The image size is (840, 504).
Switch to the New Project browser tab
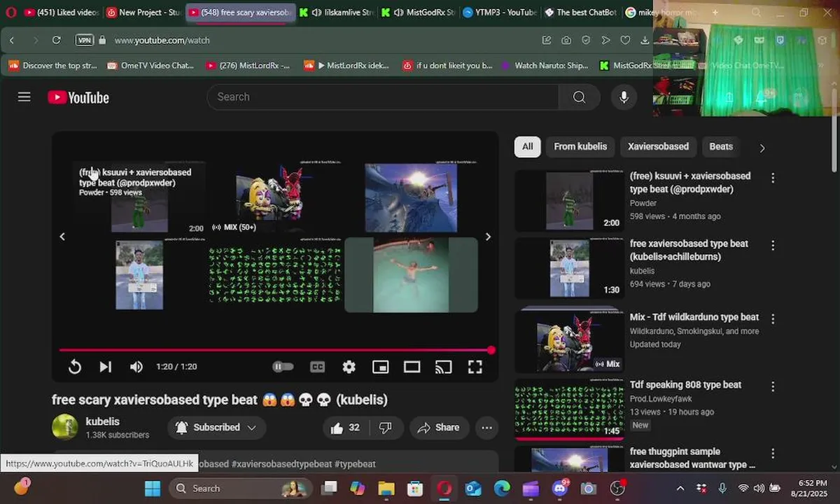[x=143, y=13]
